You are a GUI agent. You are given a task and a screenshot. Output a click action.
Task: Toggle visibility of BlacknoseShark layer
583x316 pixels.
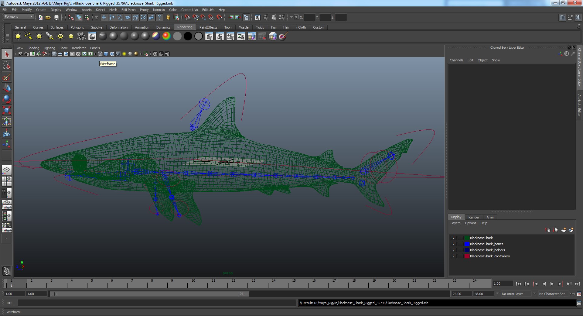click(x=453, y=238)
